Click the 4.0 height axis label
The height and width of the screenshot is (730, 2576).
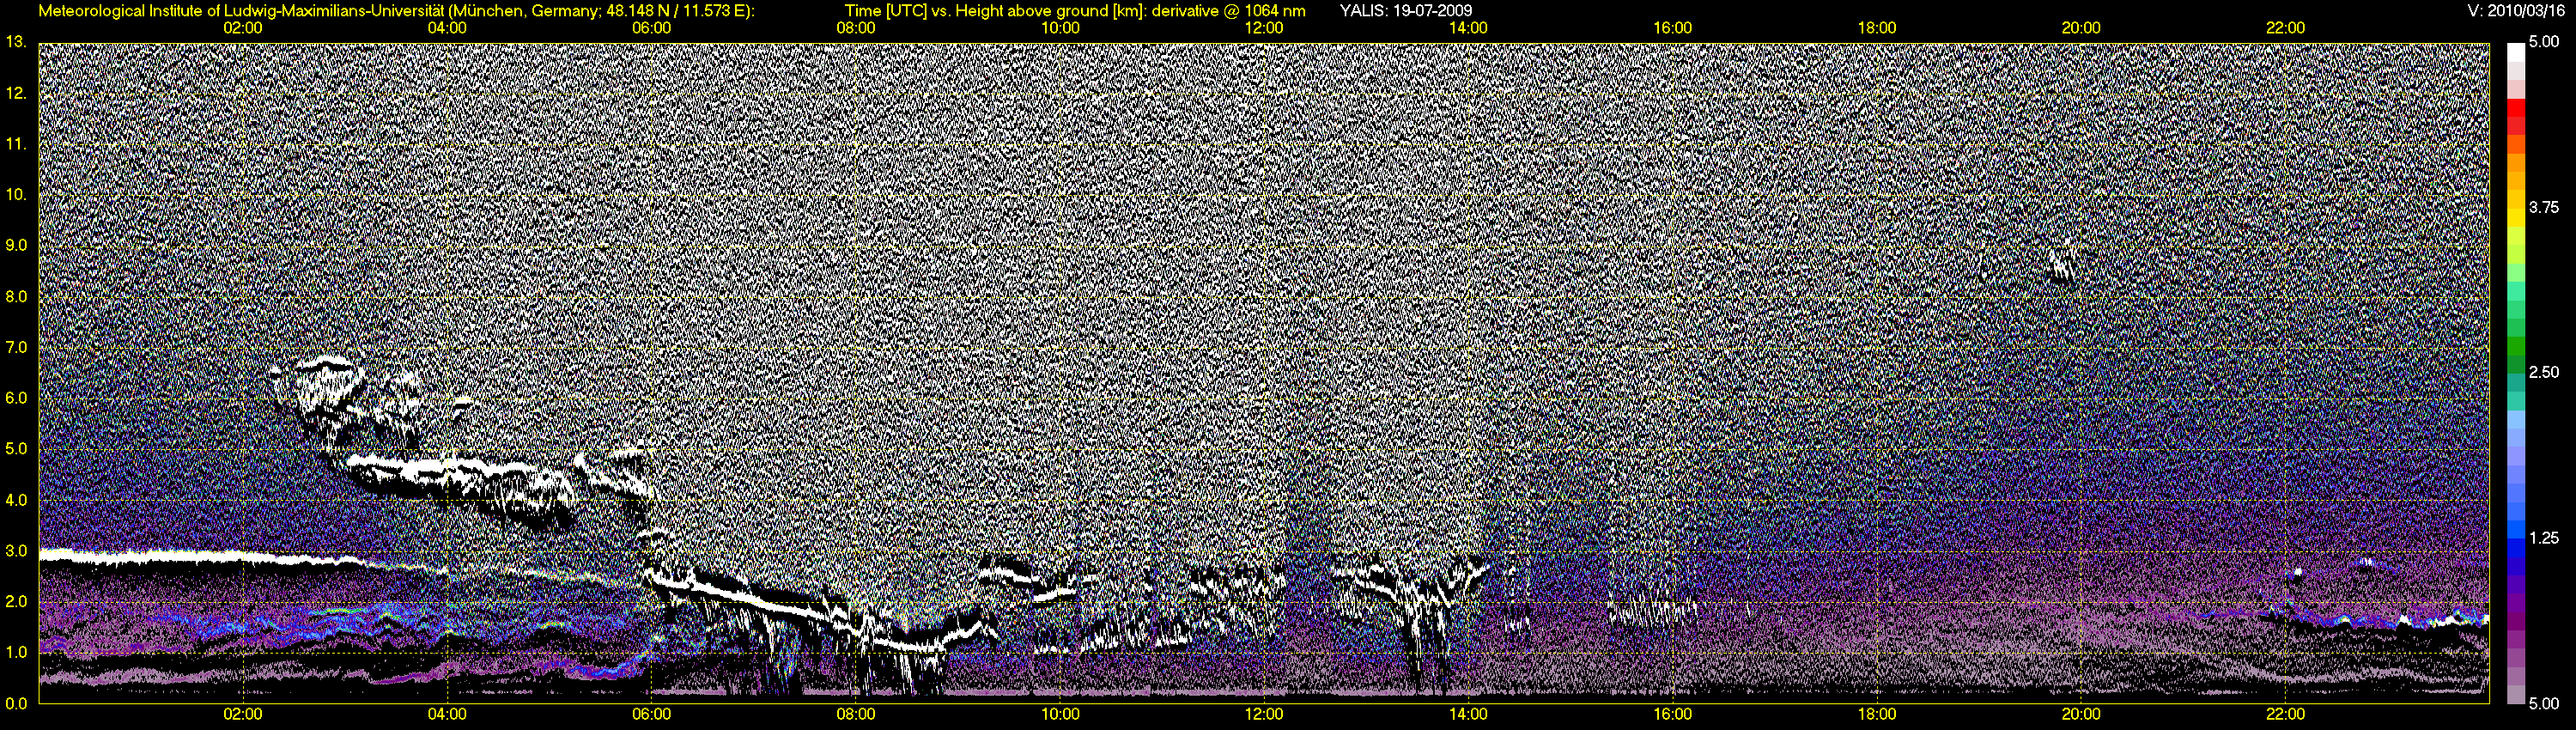tap(15, 500)
